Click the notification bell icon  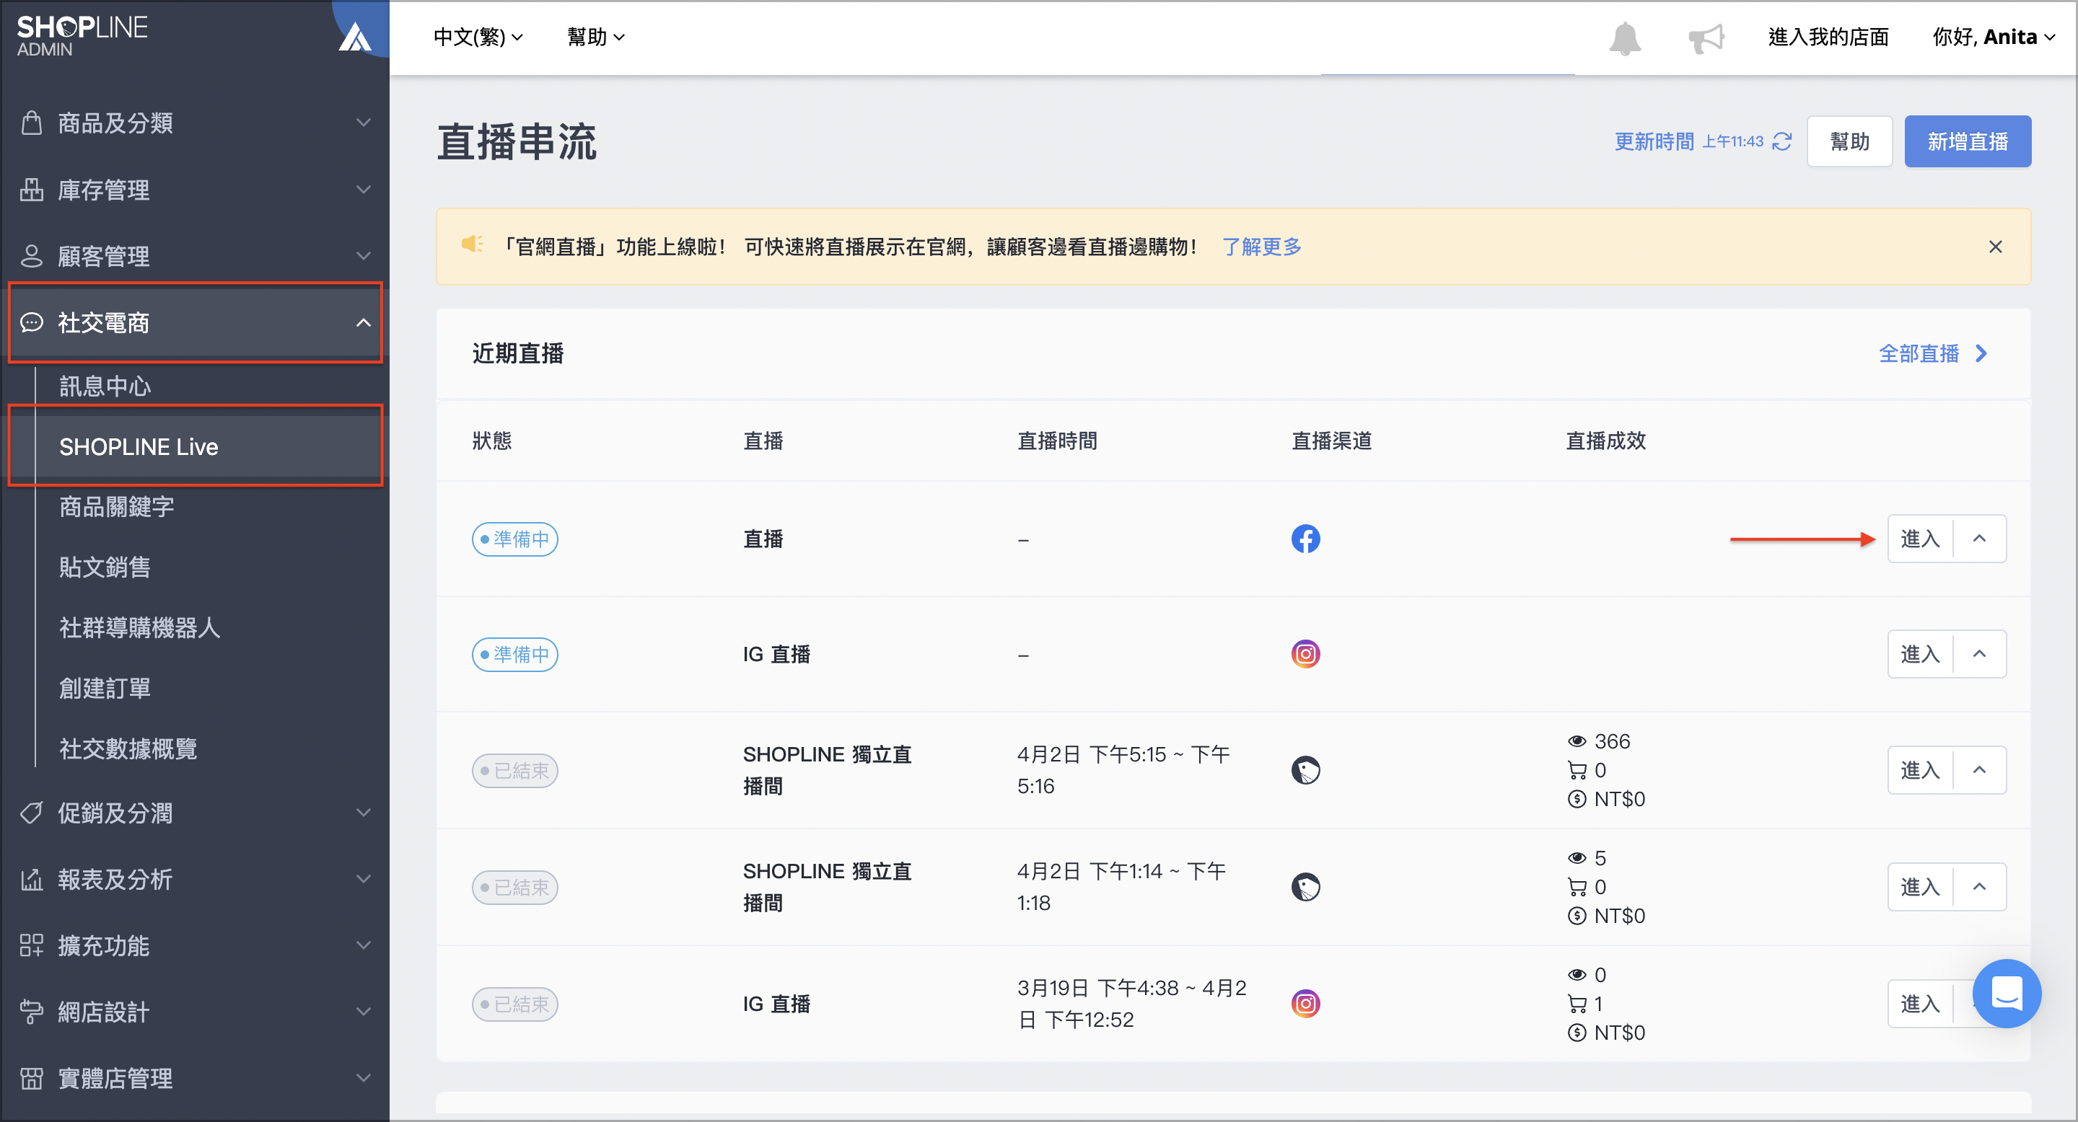point(1625,38)
